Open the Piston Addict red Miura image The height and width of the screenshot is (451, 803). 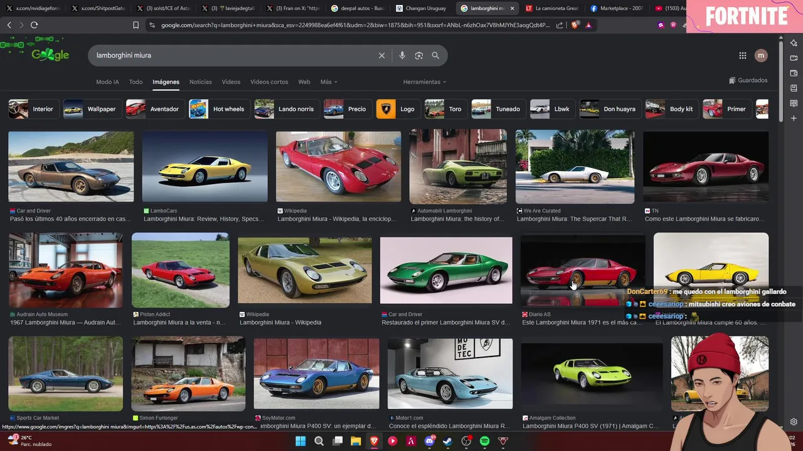click(181, 270)
